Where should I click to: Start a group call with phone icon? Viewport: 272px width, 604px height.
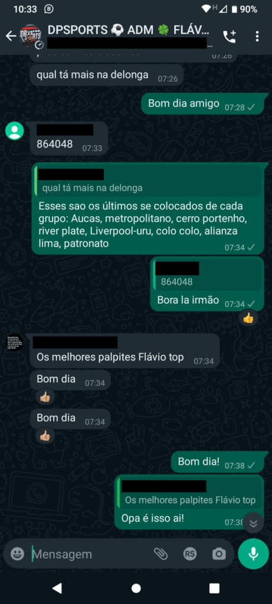[230, 36]
